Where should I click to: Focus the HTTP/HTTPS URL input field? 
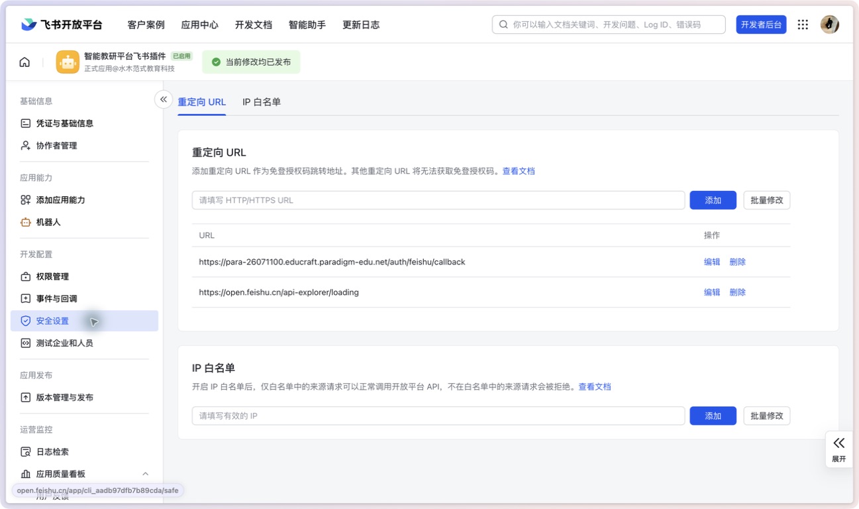pos(438,200)
